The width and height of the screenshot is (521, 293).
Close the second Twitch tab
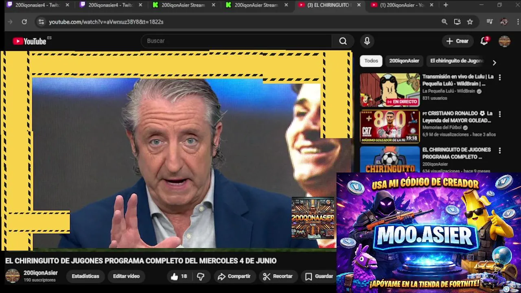pyautogui.click(x=140, y=5)
